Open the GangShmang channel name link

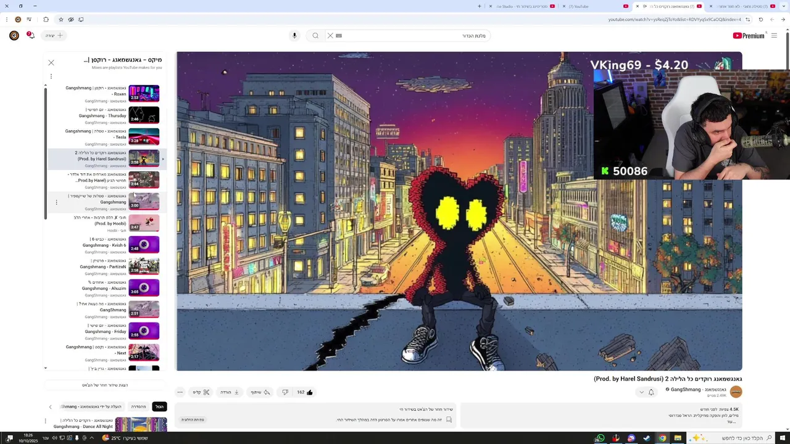pos(698,390)
